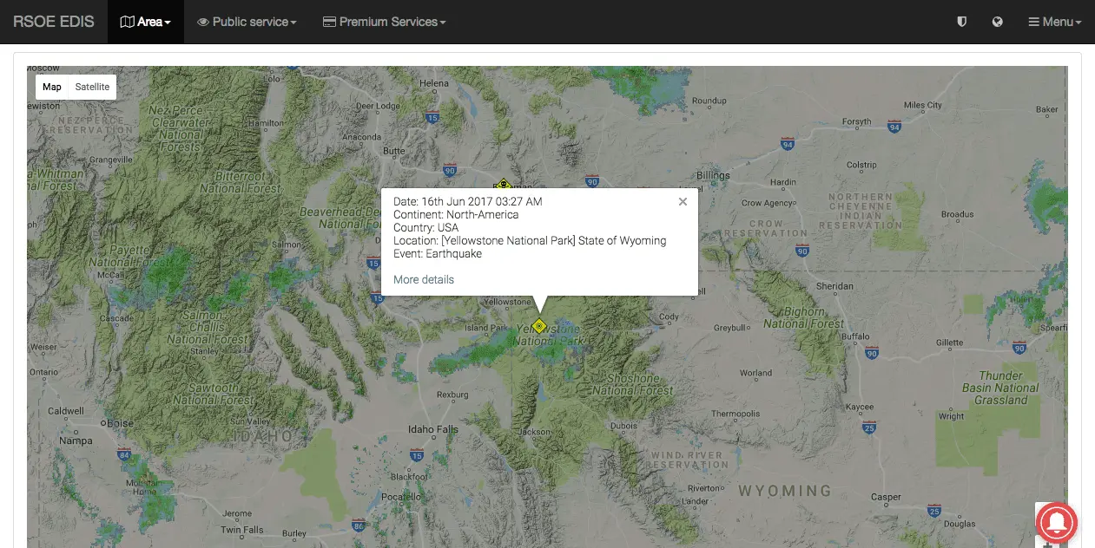Click the Broadus town label
This screenshot has height=548, width=1095.
tap(957, 215)
